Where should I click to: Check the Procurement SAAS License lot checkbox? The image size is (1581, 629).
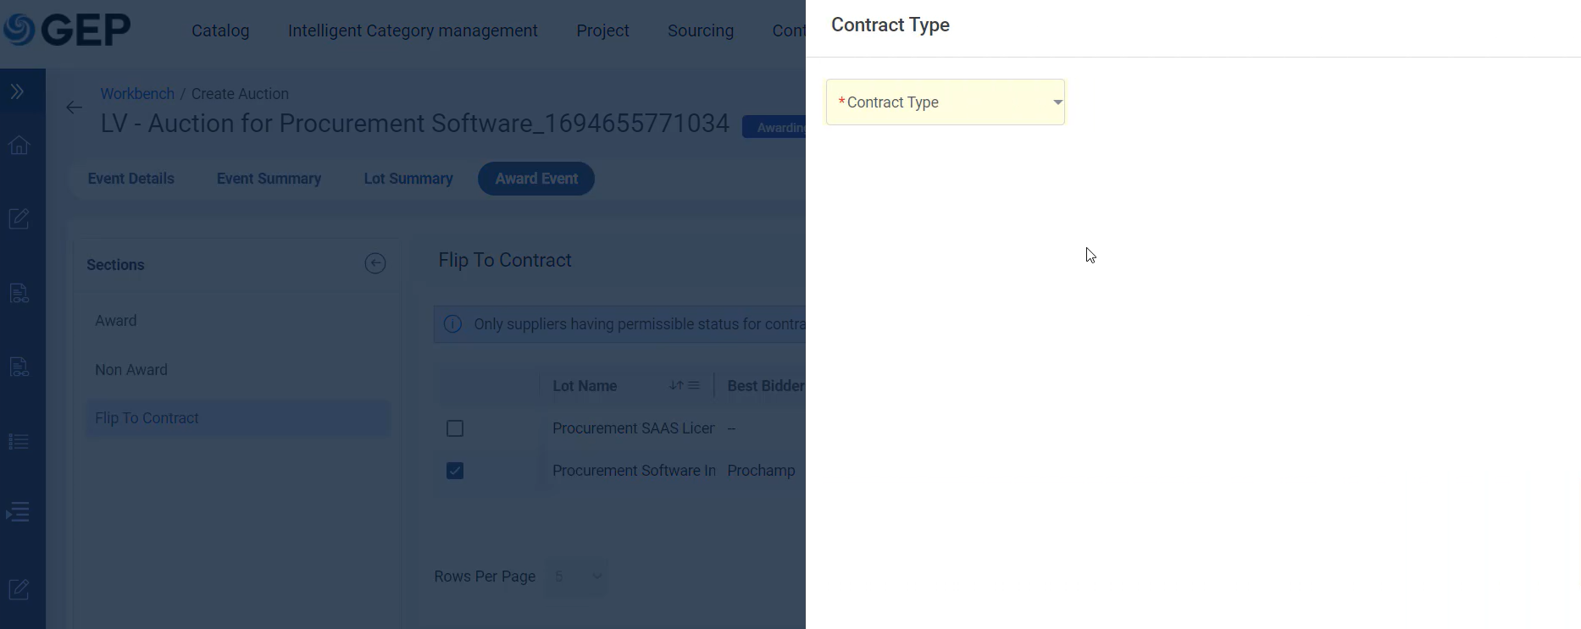pos(455,428)
